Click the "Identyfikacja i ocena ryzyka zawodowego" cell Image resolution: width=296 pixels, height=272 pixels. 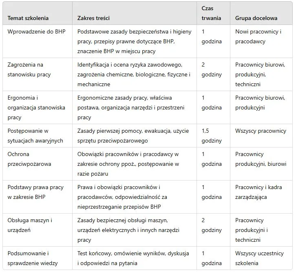[134, 75]
